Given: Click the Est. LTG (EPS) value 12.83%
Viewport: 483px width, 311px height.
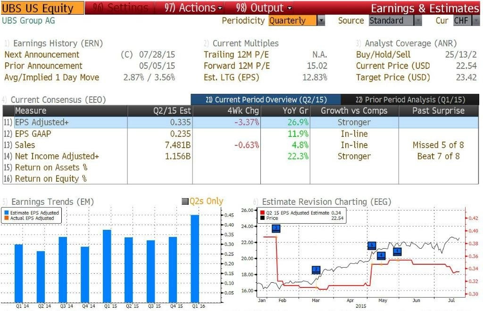Looking at the screenshot, I should pyautogui.click(x=315, y=77).
